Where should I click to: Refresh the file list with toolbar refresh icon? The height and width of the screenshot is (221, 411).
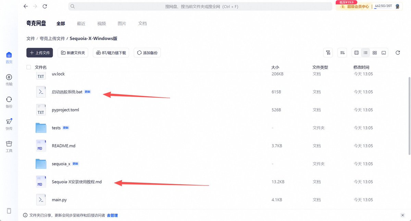(398, 53)
